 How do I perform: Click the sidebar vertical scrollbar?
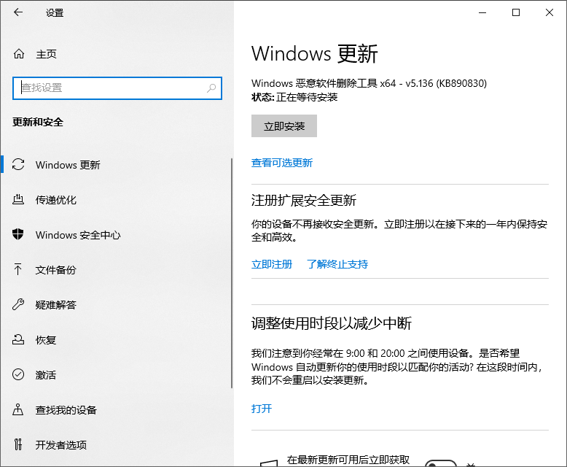point(232,274)
